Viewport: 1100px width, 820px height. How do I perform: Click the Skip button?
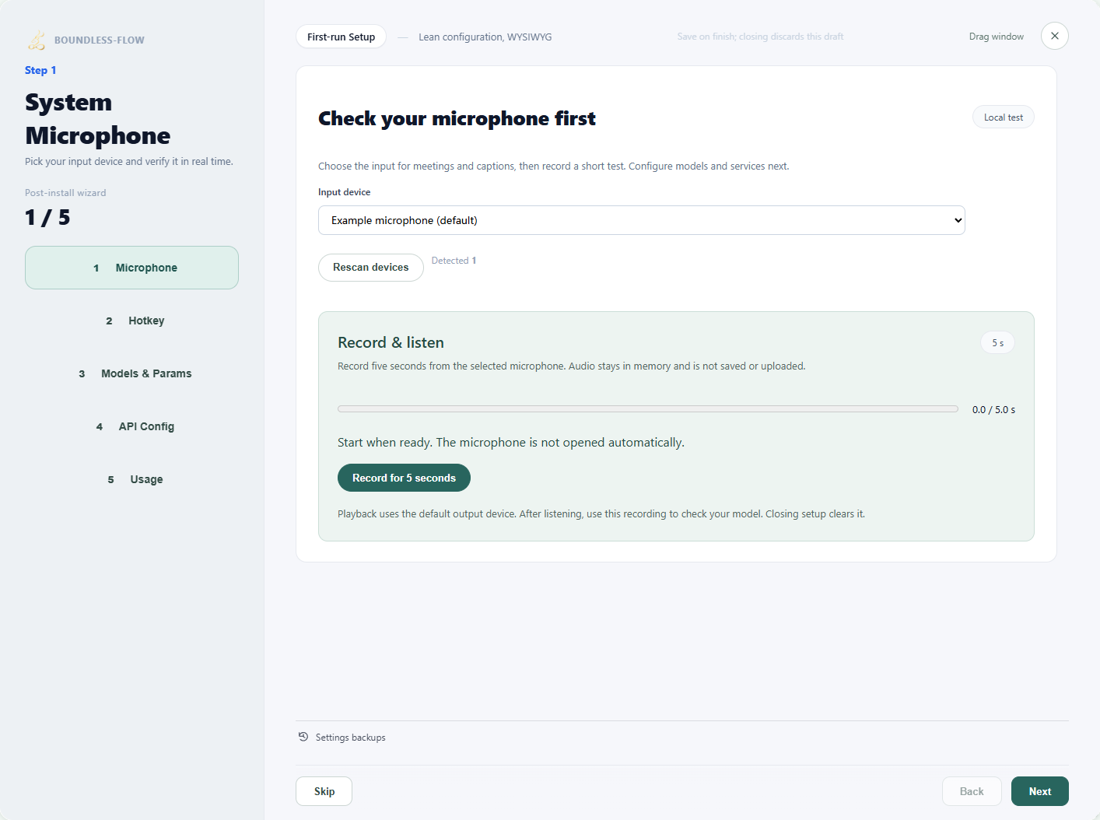pyautogui.click(x=324, y=791)
